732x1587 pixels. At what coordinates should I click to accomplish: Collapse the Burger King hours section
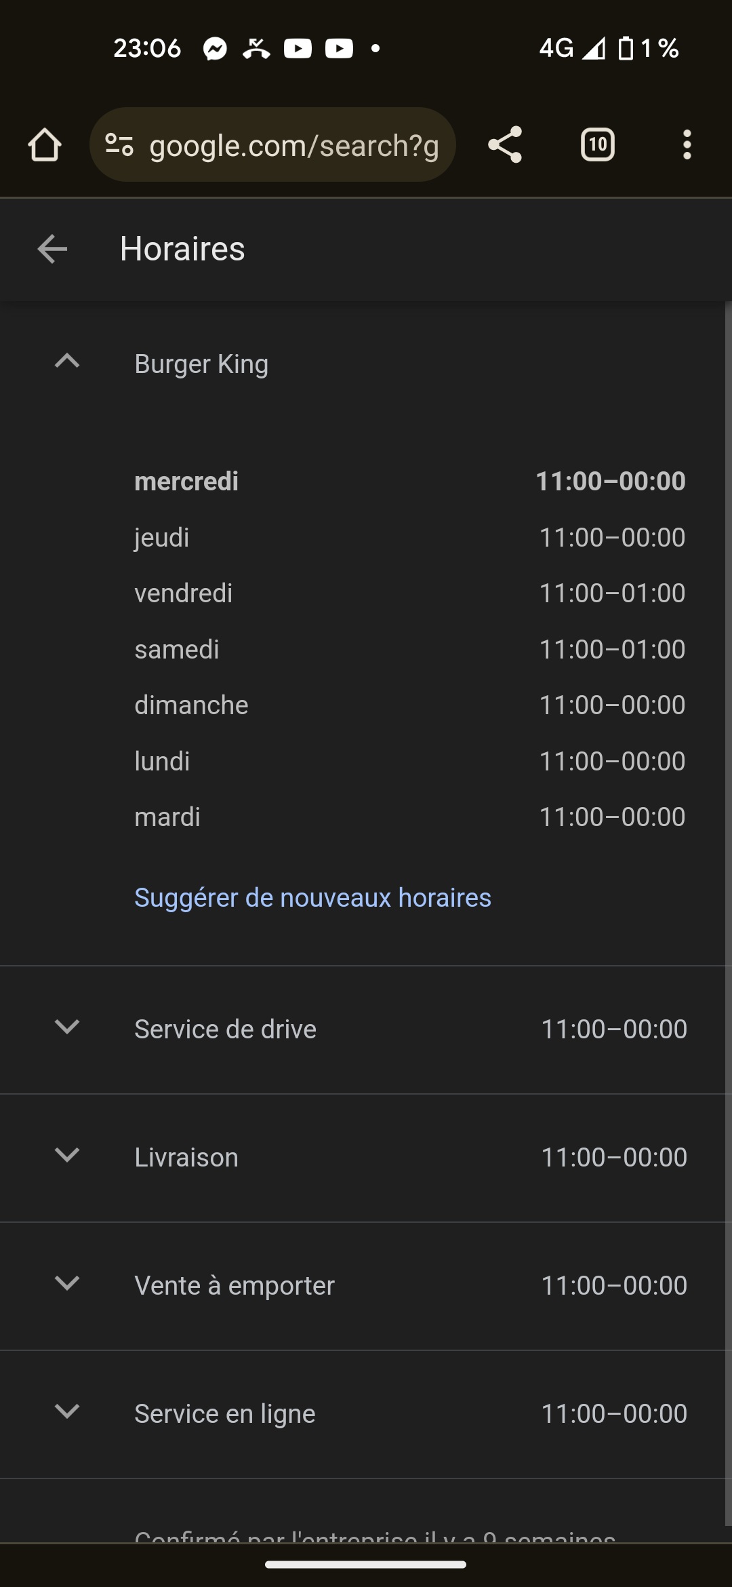67,361
